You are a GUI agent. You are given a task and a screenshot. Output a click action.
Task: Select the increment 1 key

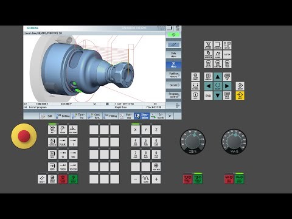pyautogui.click(x=73, y=142)
